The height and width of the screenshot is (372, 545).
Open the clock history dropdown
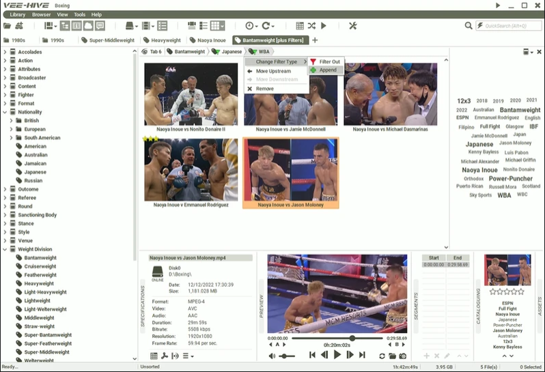pyautogui.click(x=251, y=26)
